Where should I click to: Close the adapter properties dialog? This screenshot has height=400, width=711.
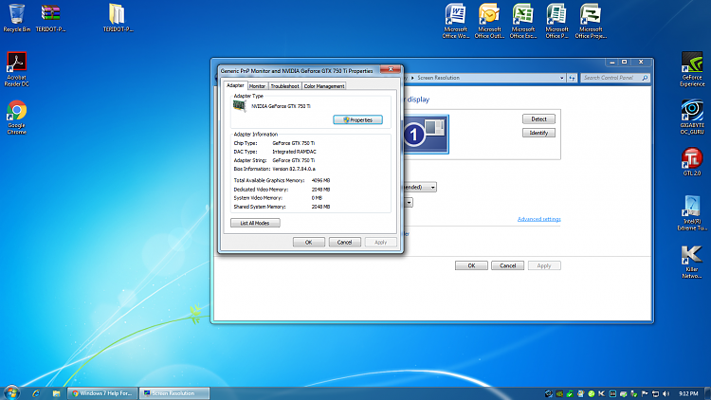click(391, 69)
